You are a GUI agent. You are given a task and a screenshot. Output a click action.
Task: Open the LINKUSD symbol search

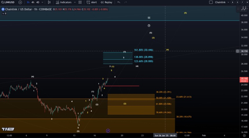[x=8, y=2]
